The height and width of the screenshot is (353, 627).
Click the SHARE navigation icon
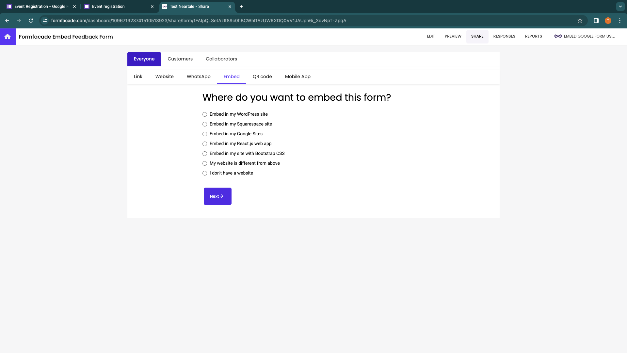[477, 36]
